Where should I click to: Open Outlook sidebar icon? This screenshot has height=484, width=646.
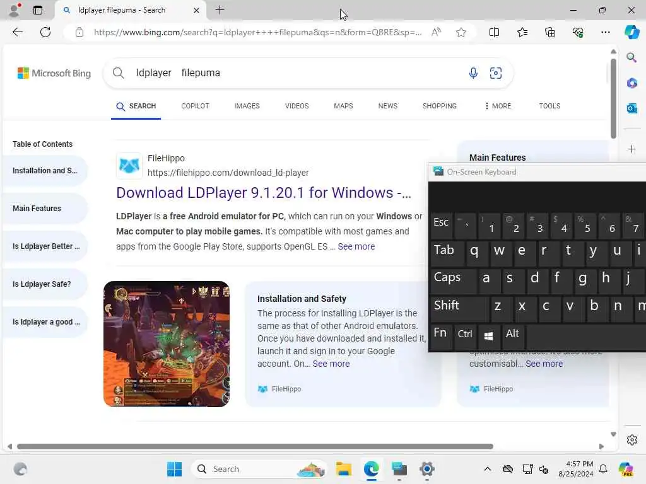point(631,108)
